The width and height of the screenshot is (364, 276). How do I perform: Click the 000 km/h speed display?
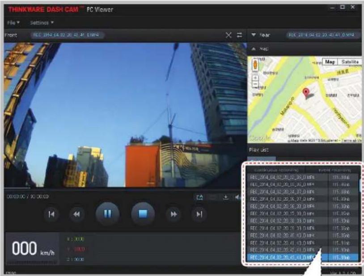click(33, 249)
